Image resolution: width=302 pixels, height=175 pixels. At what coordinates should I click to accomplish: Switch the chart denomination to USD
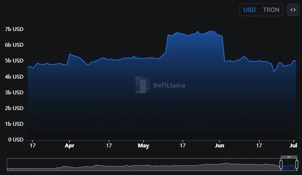pyautogui.click(x=249, y=10)
